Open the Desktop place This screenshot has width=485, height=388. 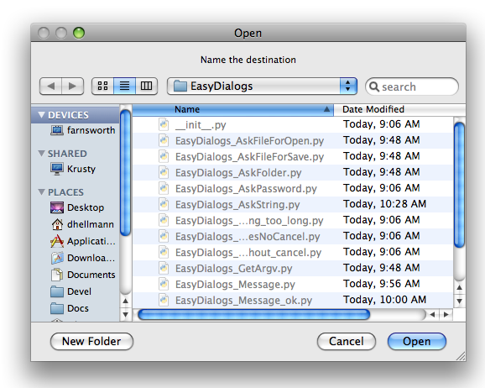(x=77, y=207)
